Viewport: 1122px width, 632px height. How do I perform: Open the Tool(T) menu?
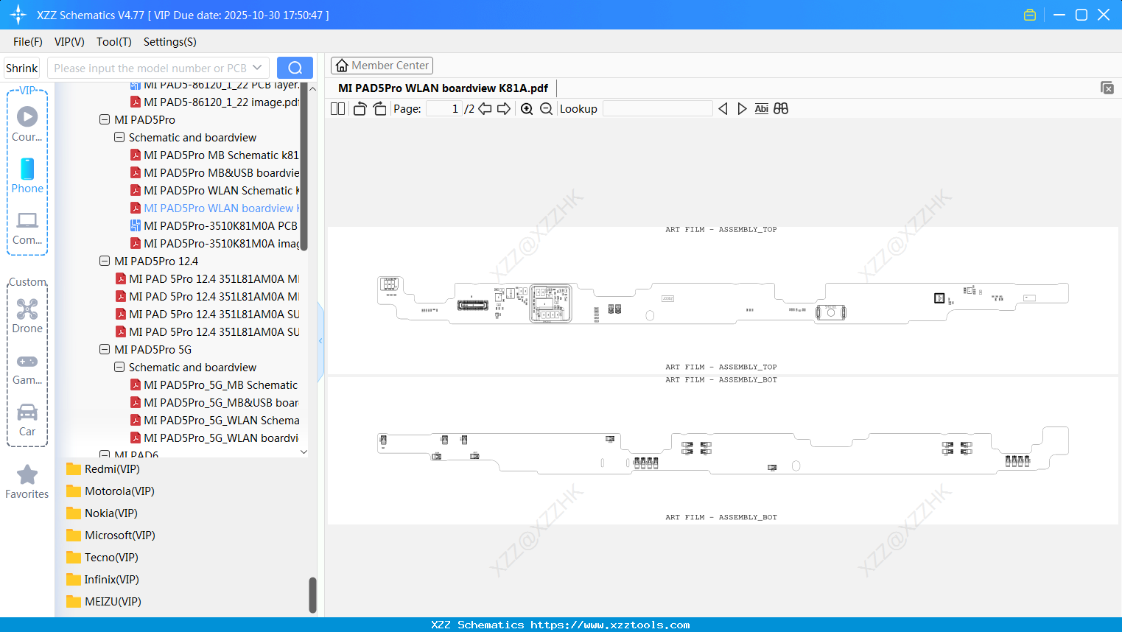[113, 42]
